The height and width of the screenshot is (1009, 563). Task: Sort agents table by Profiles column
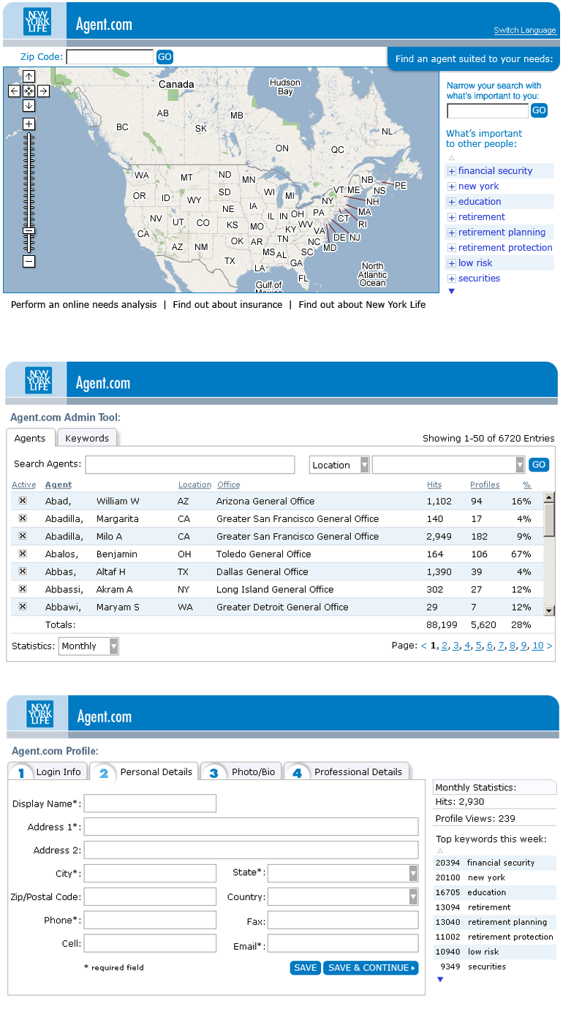point(485,485)
